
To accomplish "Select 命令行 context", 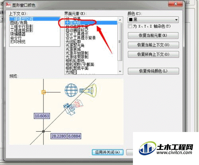I will 35,38.
